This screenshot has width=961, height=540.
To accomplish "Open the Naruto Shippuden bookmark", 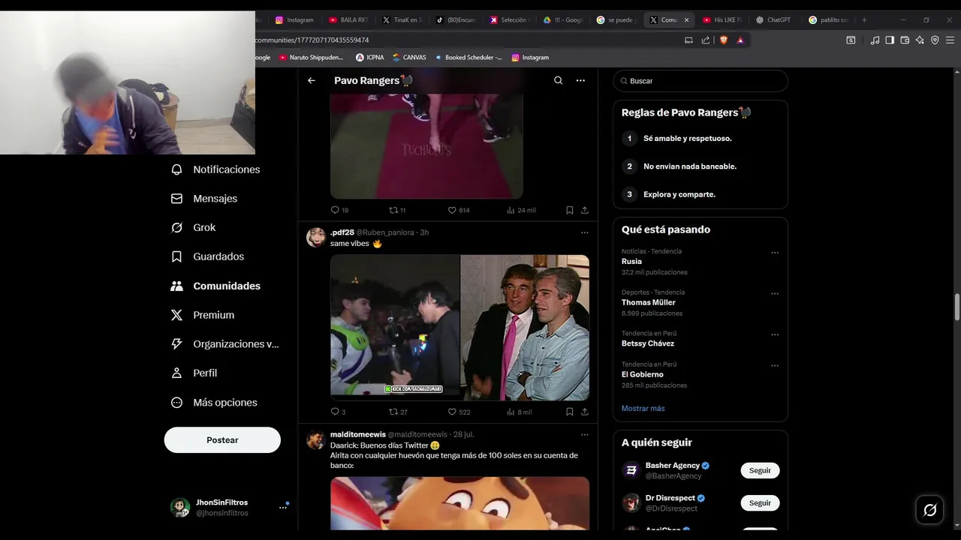I will (311, 58).
